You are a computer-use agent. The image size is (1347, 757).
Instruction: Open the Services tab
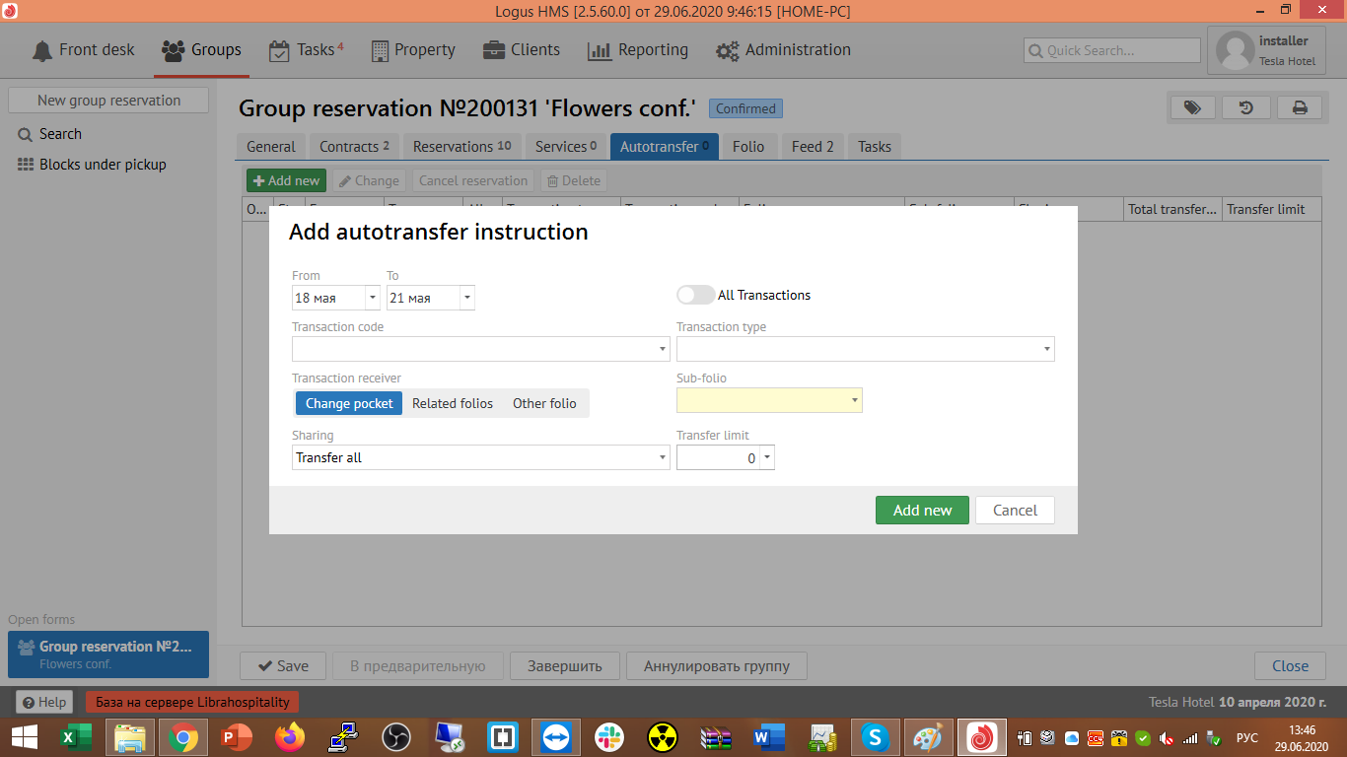point(566,147)
